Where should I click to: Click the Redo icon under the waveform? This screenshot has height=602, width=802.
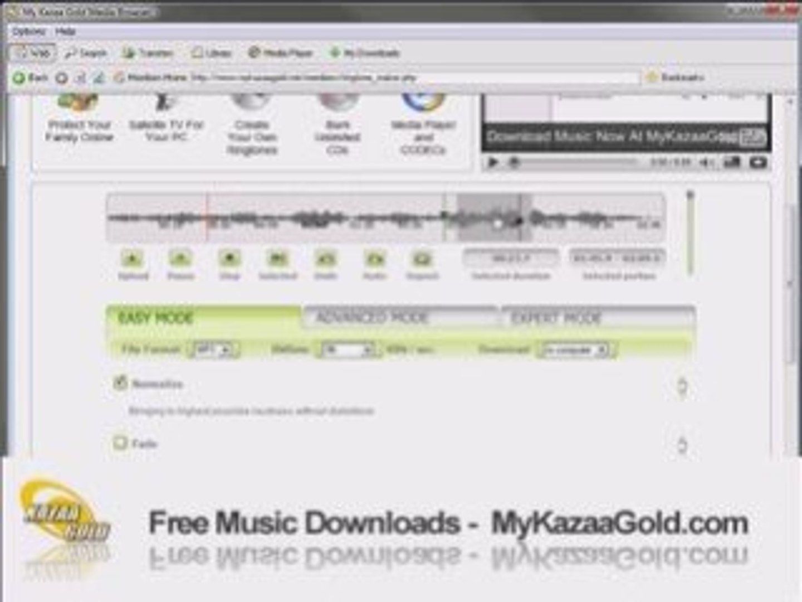[374, 259]
